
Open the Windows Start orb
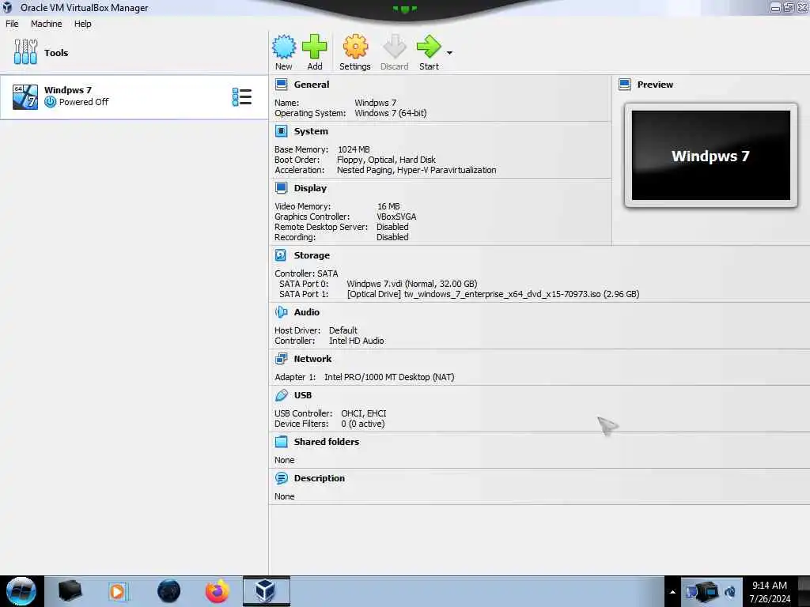[21, 591]
